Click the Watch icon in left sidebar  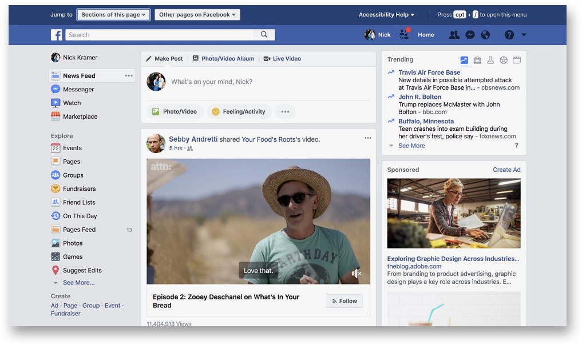click(56, 103)
